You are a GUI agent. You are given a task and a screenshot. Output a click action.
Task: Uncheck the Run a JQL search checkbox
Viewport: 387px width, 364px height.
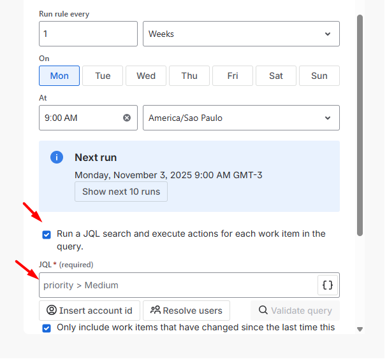(x=47, y=234)
